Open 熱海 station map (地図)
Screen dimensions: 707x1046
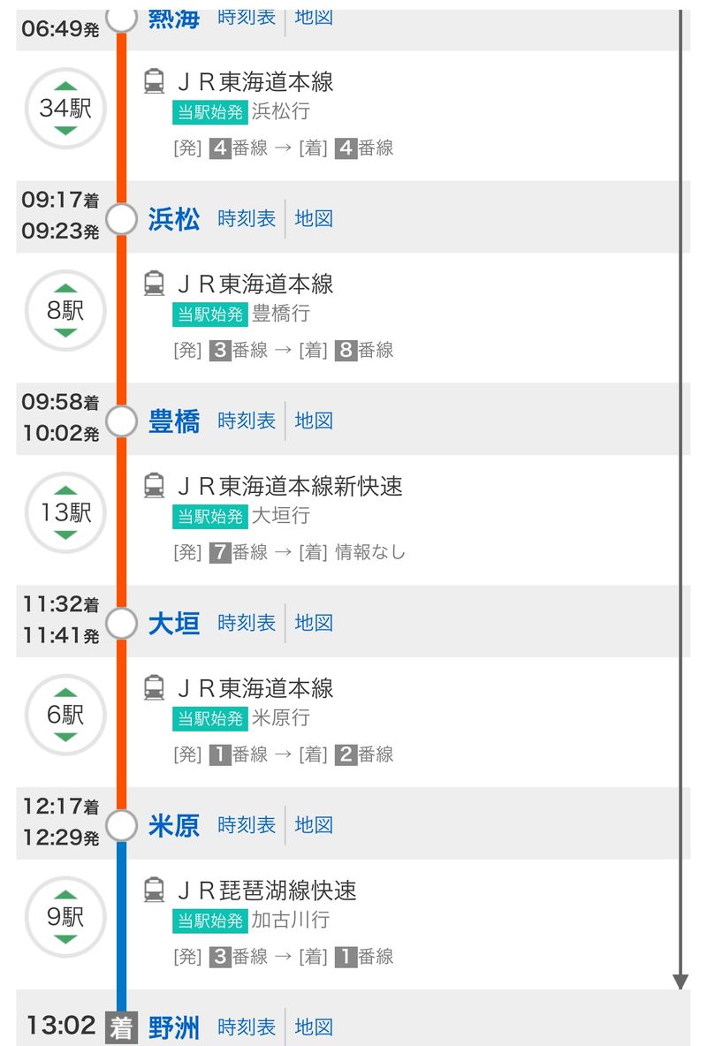[x=314, y=17]
